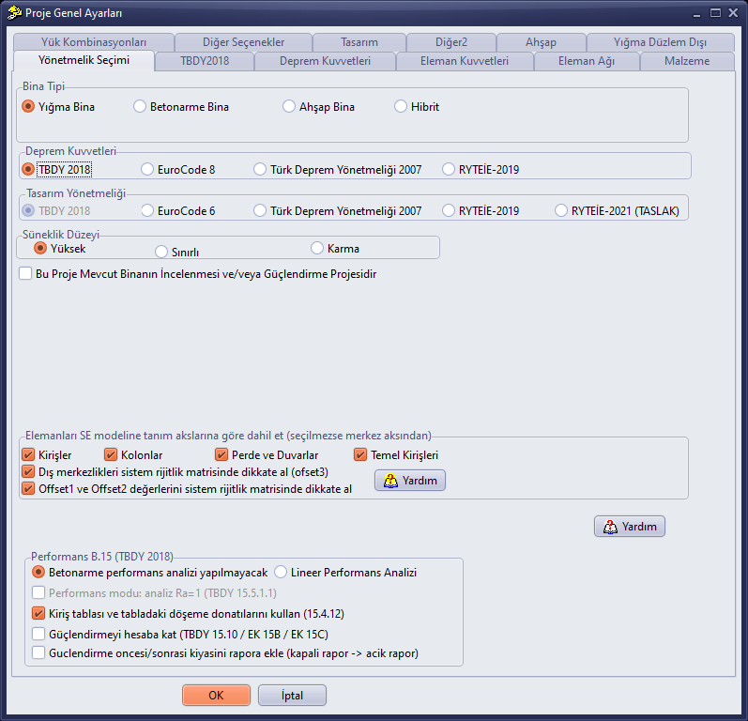
Task: Open the Malzeme tab
Action: pos(687,61)
